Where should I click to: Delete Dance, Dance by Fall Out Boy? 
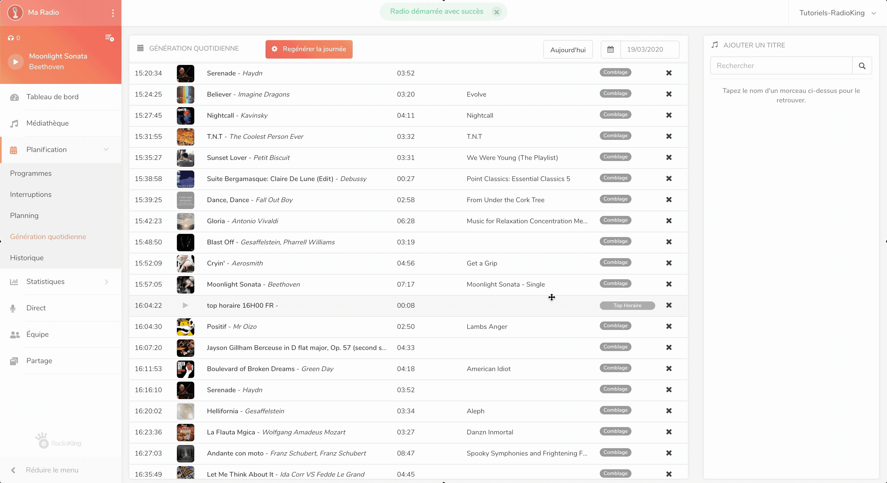[x=669, y=200]
